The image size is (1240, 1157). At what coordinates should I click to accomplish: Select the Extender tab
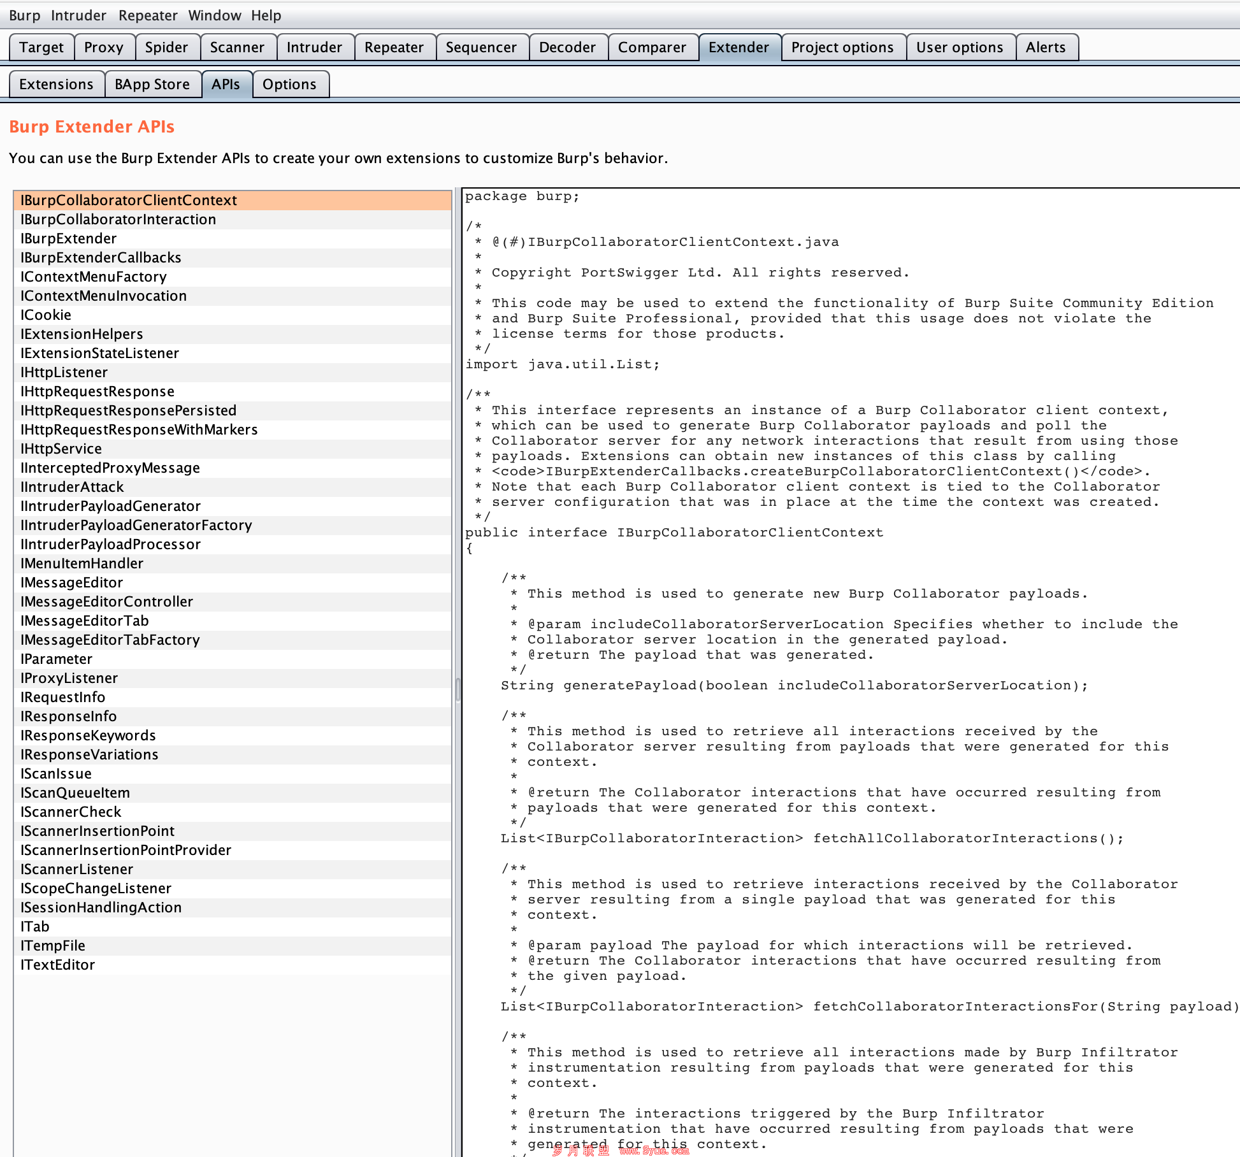point(739,47)
